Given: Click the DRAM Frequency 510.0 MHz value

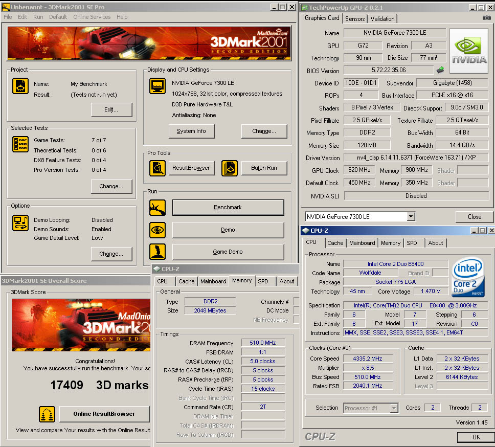Looking at the screenshot, I should pyautogui.click(x=263, y=343).
